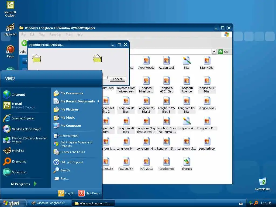The image size is (276, 207).
Task: Select the Raspberries wallpaper file
Action: pos(166,164)
